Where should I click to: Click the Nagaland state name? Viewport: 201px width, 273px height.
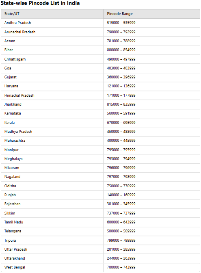pos(12,177)
